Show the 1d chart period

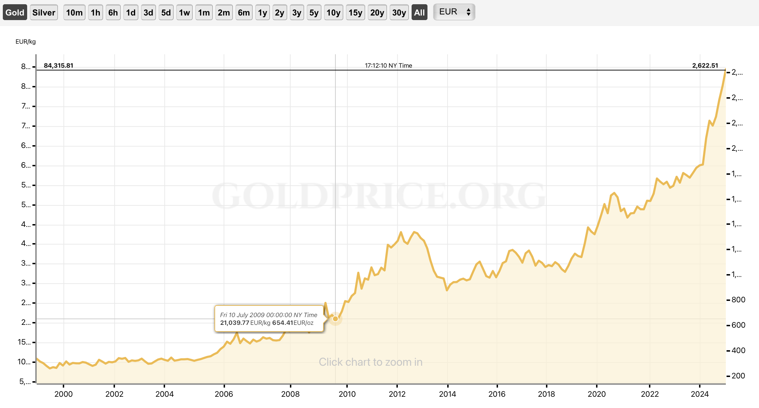point(130,13)
